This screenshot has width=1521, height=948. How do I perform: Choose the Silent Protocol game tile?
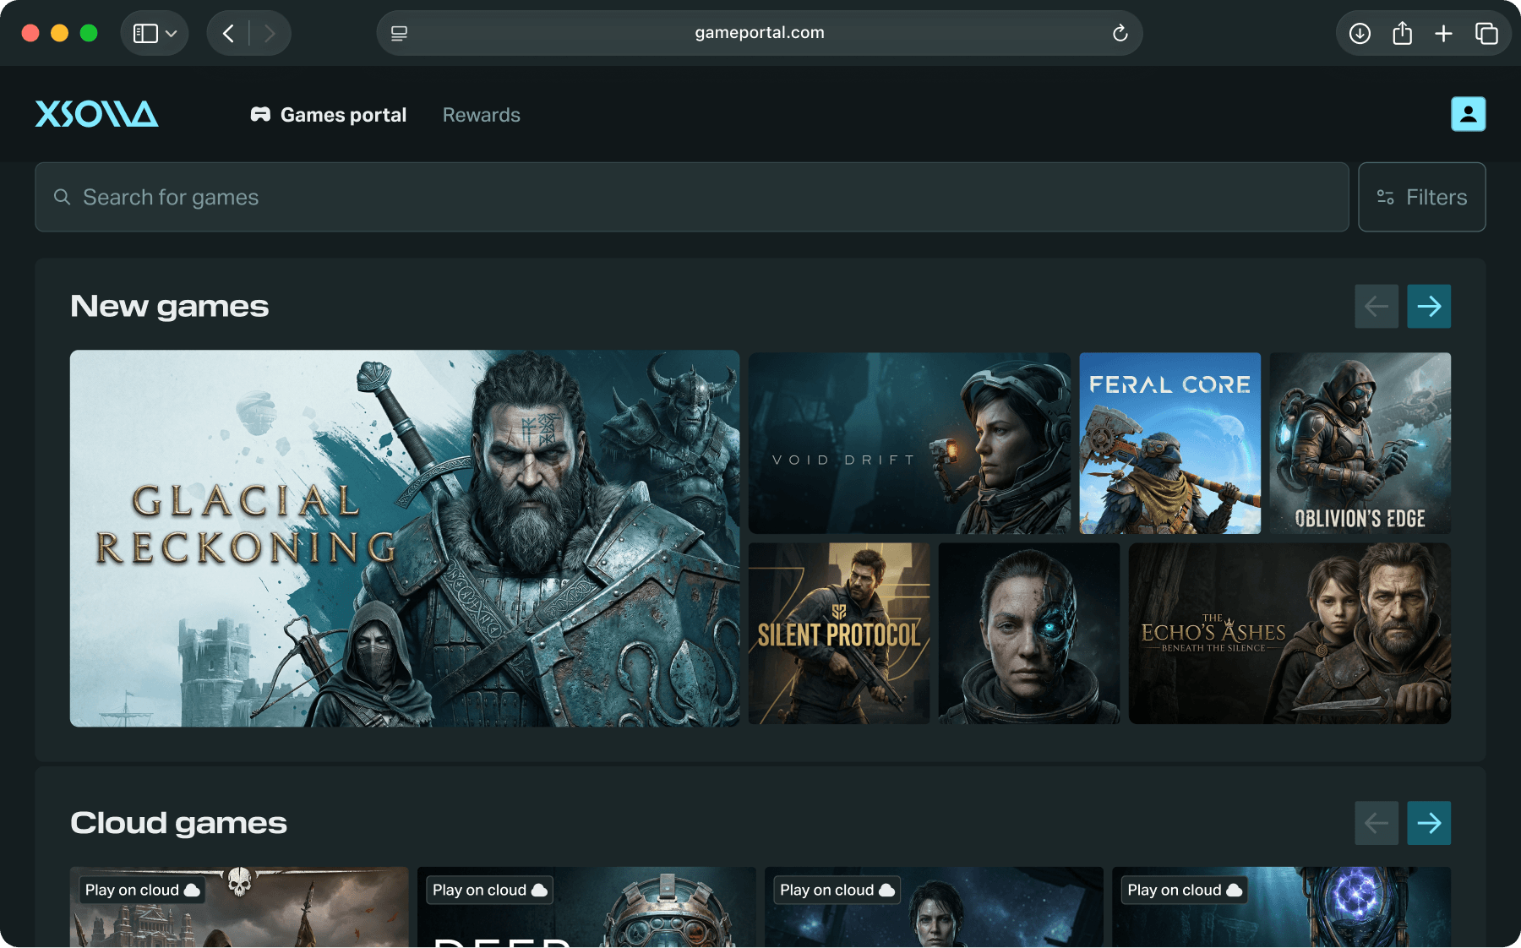click(x=838, y=634)
